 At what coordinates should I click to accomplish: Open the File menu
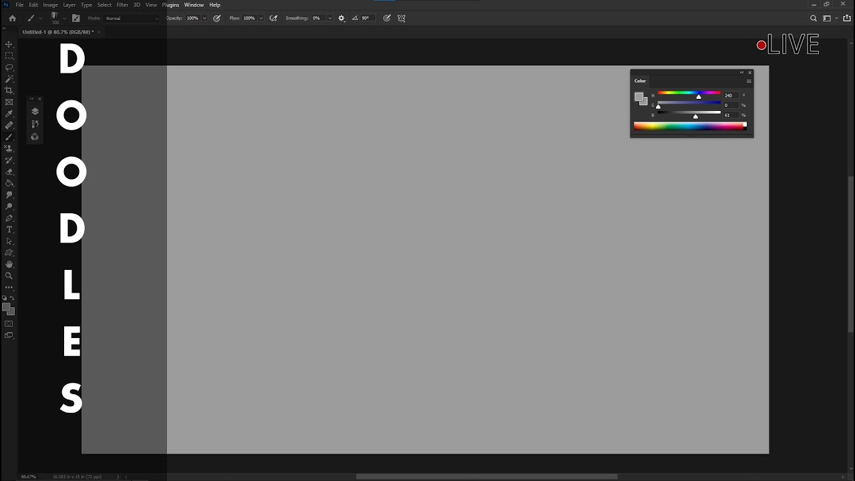click(x=19, y=5)
